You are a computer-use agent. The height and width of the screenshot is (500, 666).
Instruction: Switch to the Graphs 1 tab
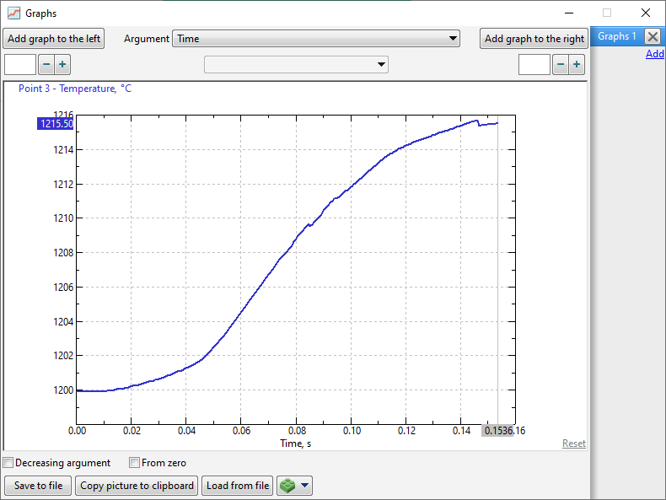tap(617, 36)
